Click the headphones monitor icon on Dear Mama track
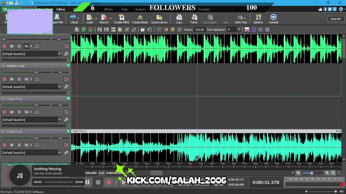The height and width of the screenshot is (194, 346). point(37,145)
